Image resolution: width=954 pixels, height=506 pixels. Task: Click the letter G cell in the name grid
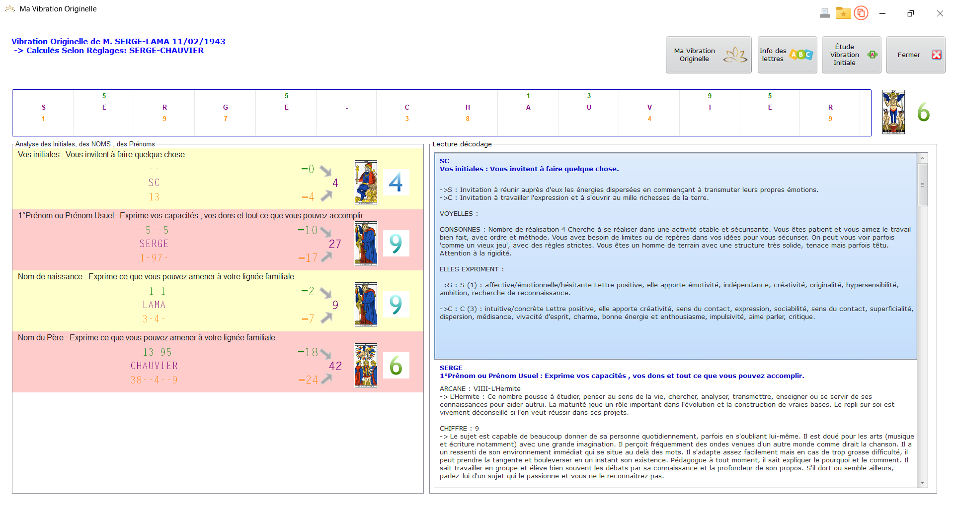coord(225,113)
